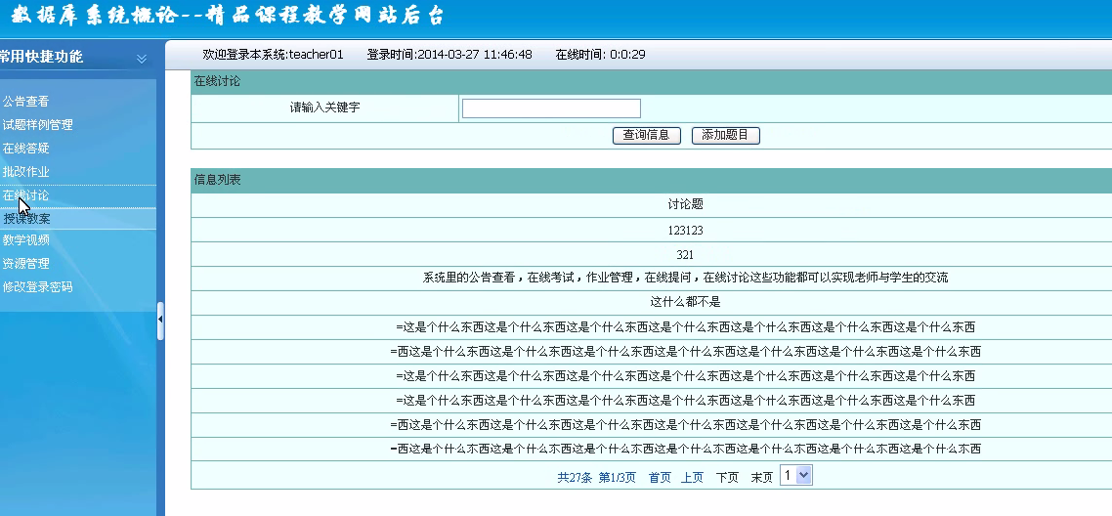The width and height of the screenshot is (1112, 516).
Task: Click the teacher01 welcome text
Action: [273, 55]
